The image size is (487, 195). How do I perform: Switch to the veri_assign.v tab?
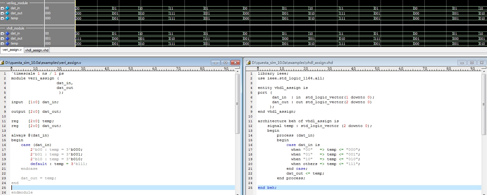[x=12, y=50]
